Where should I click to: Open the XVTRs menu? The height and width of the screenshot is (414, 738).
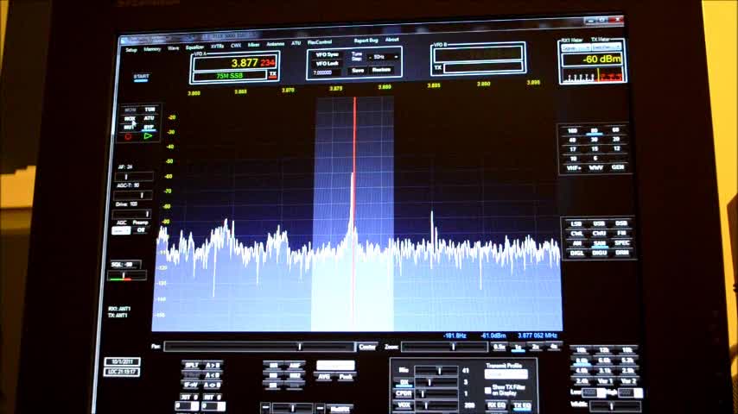217,46
